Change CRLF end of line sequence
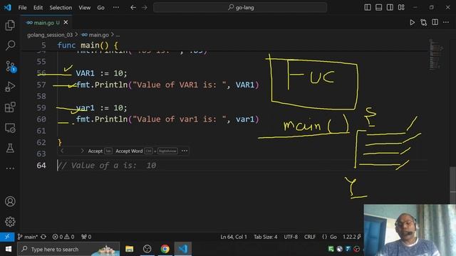 (x=310, y=237)
